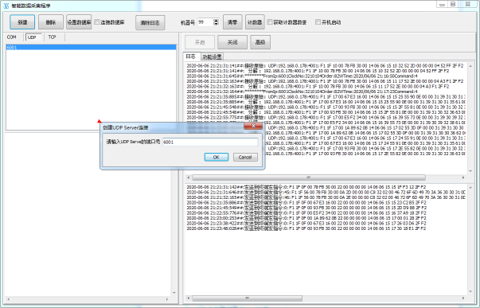Viewport: 480px width, 308px height.
Task: Maximize the main application window
Action: (x=453, y=4)
